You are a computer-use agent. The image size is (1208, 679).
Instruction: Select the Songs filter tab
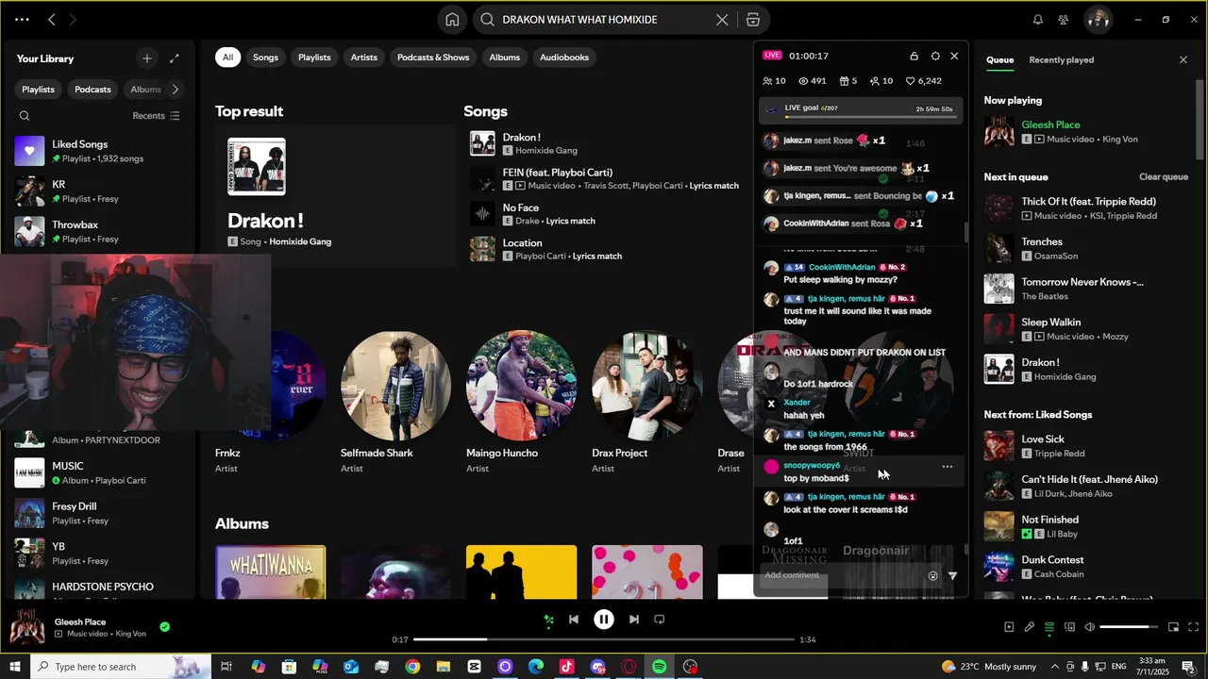(265, 58)
